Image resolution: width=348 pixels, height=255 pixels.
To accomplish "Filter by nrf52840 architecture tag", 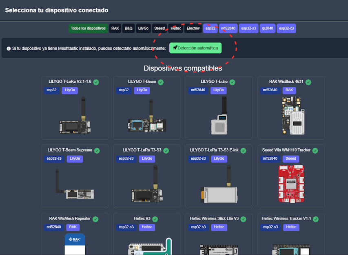I will 228,29.
